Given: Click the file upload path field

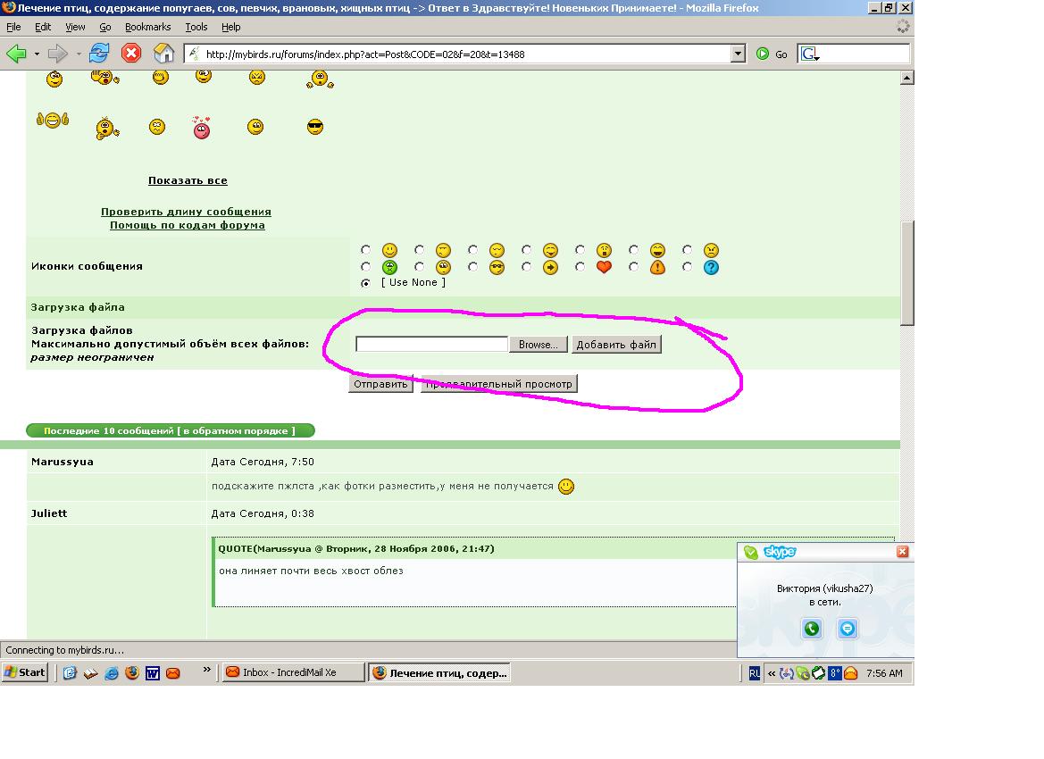Looking at the screenshot, I should [x=431, y=345].
